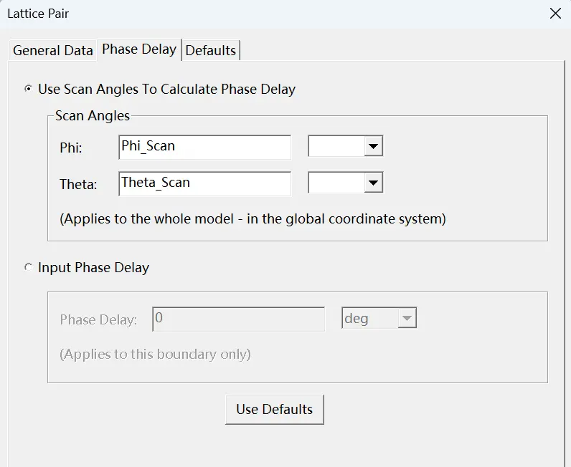The width and height of the screenshot is (571, 467).
Task: Switch to the Defaults tab
Action: click(211, 50)
